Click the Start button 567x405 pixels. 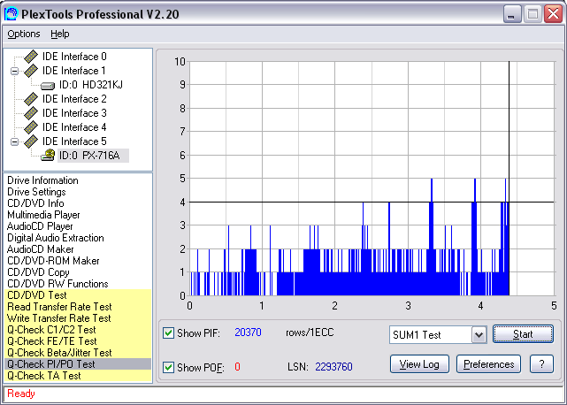point(523,334)
